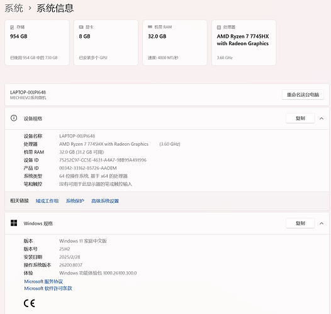The image size is (331, 314).
Task: Open Microsoft 软件许可条款 link
Action: (48, 288)
